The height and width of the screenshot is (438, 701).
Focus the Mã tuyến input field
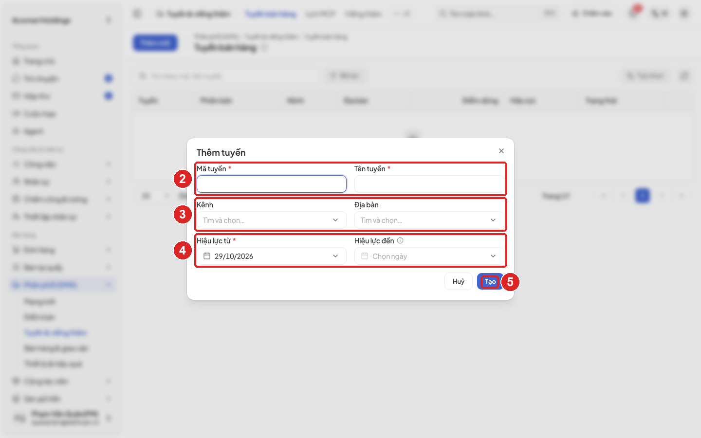272,184
